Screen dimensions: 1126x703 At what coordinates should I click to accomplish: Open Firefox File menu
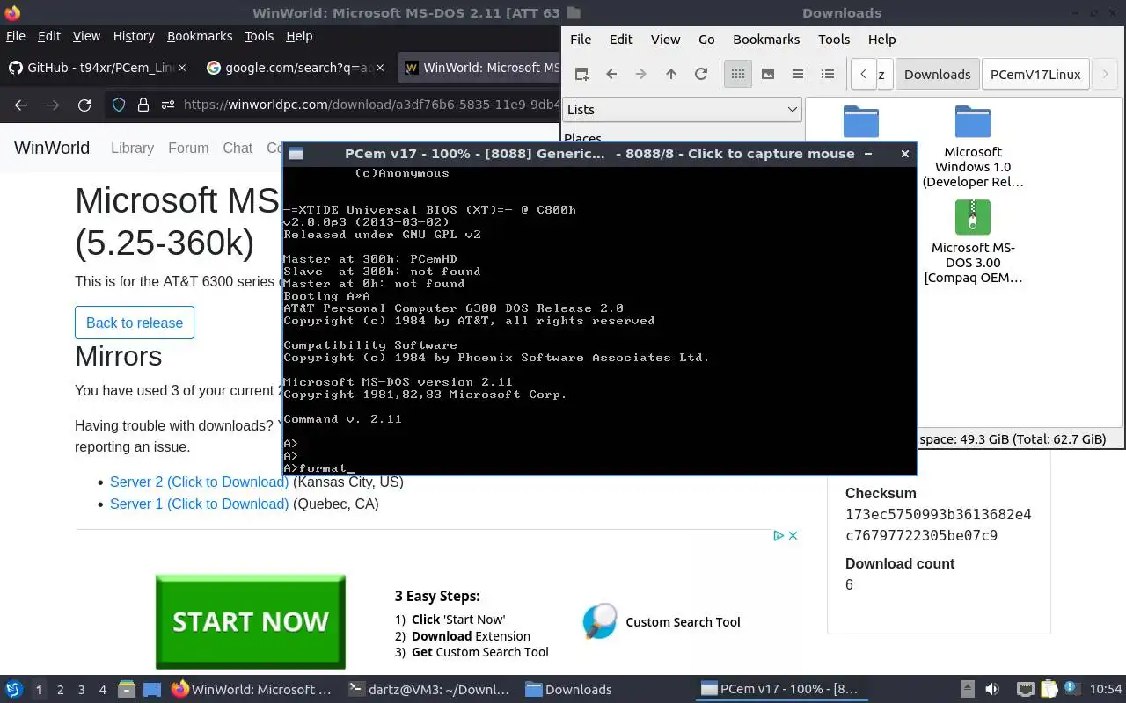[16, 36]
